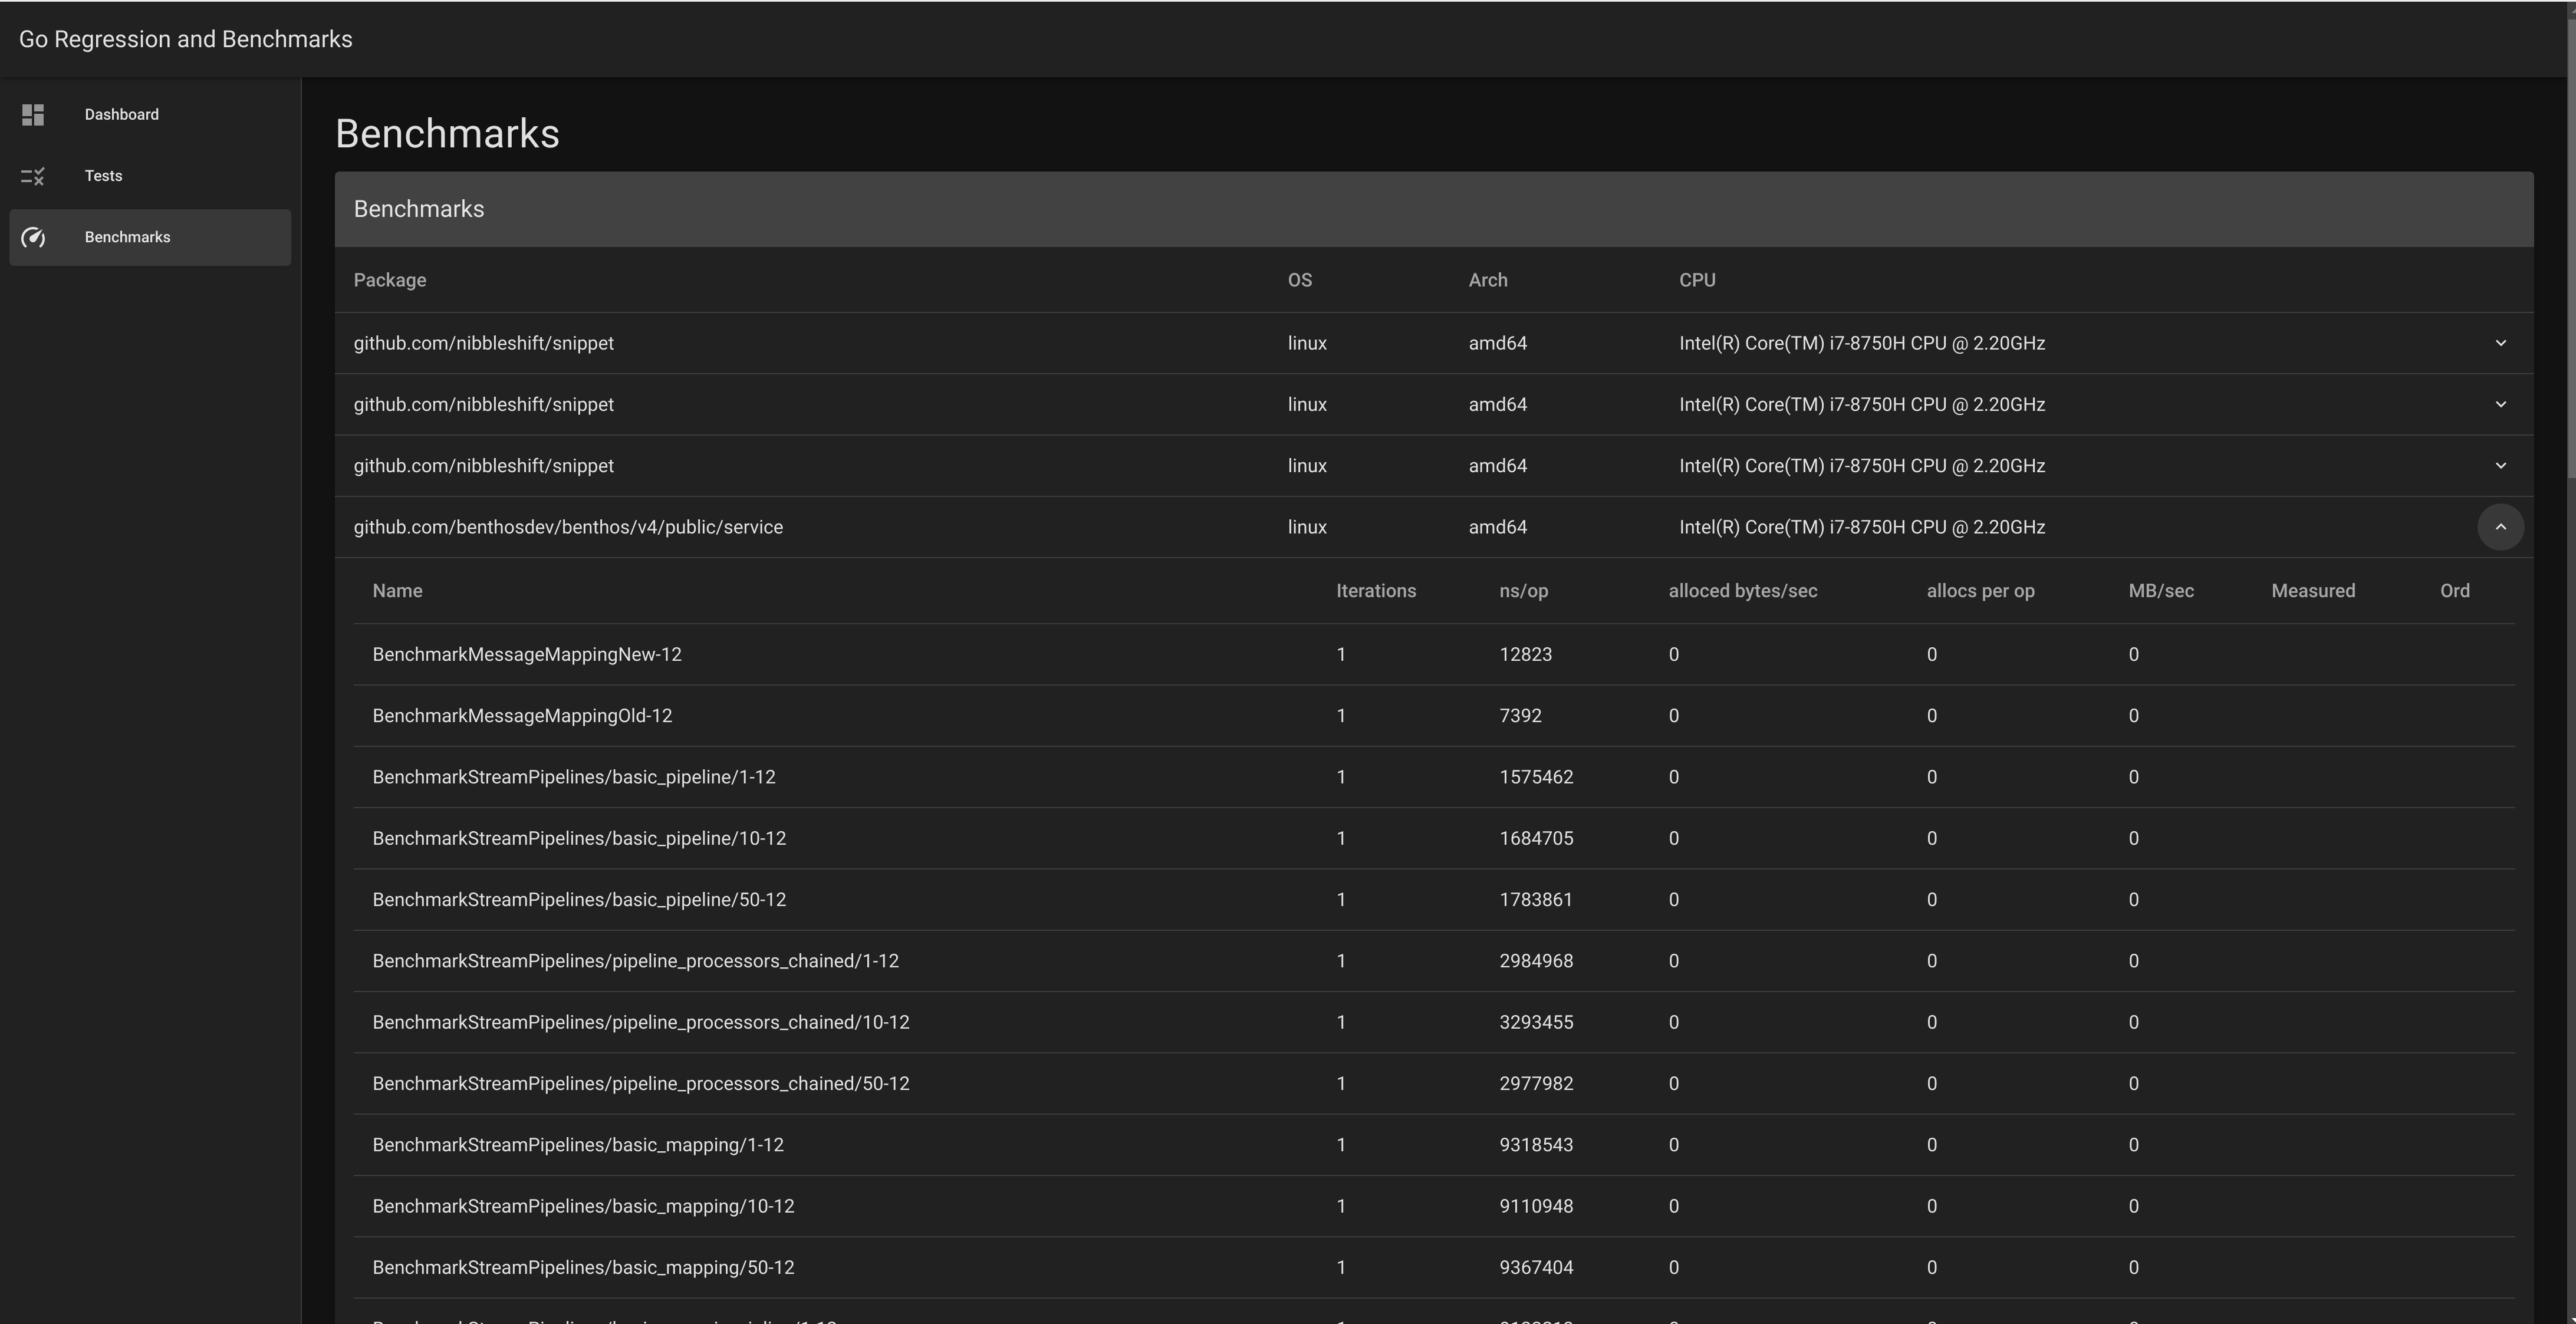Select pipeline_processors_chained/10-12 benchmark name

tap(641, 1022)
